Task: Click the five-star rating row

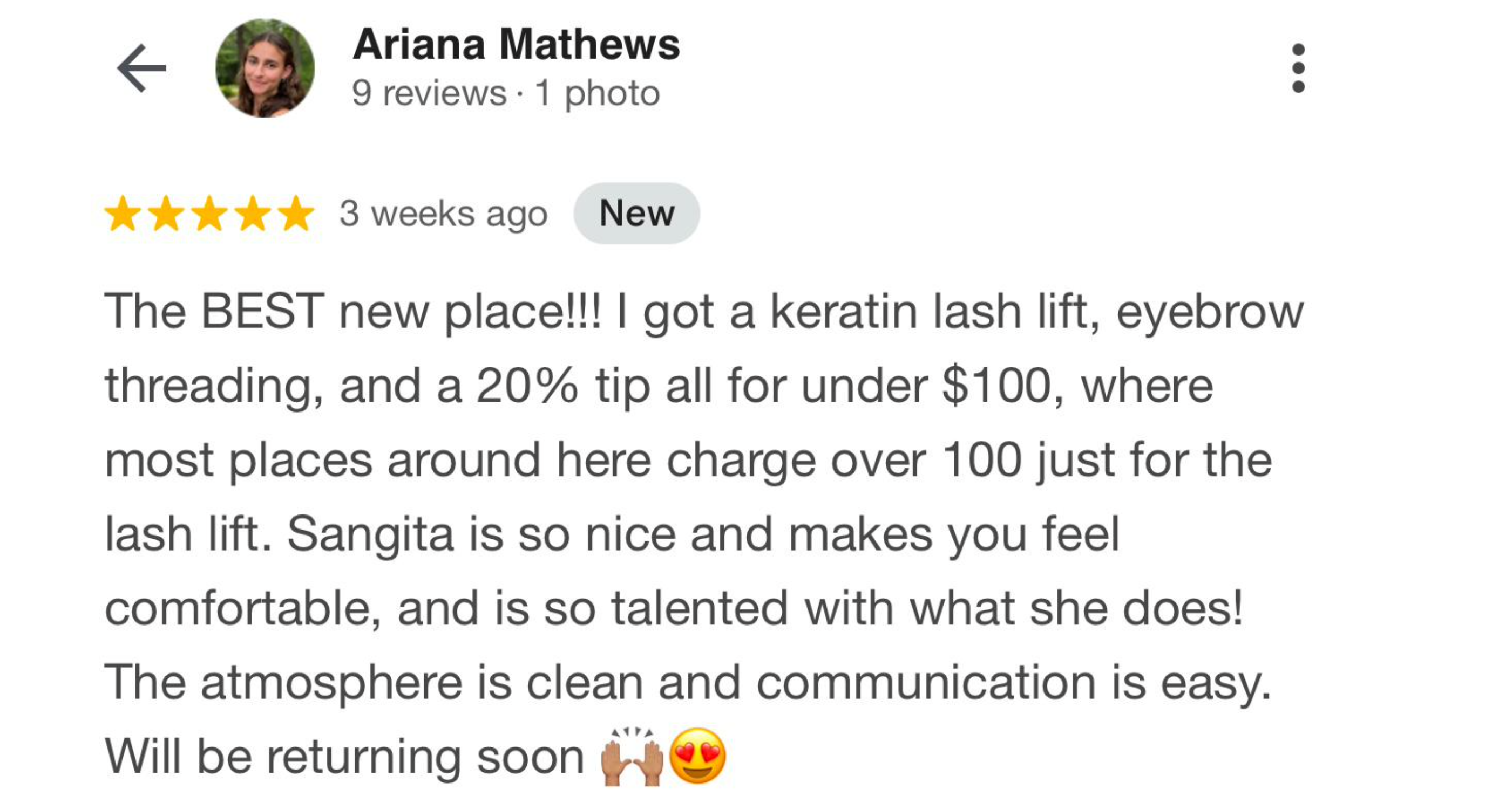Action: tap(208, 213)
